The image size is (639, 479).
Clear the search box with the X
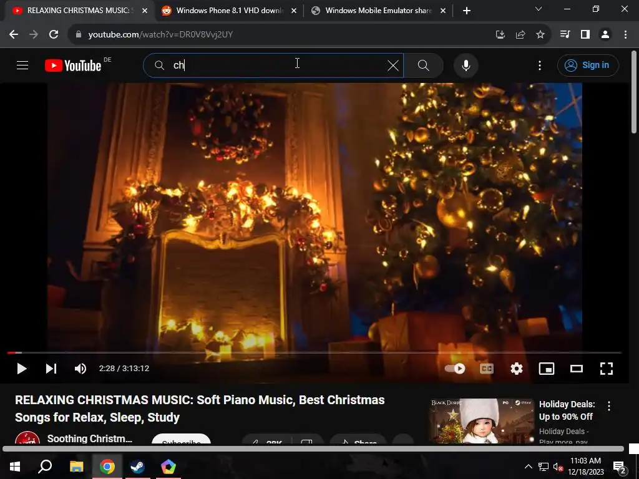coord(393,65)
